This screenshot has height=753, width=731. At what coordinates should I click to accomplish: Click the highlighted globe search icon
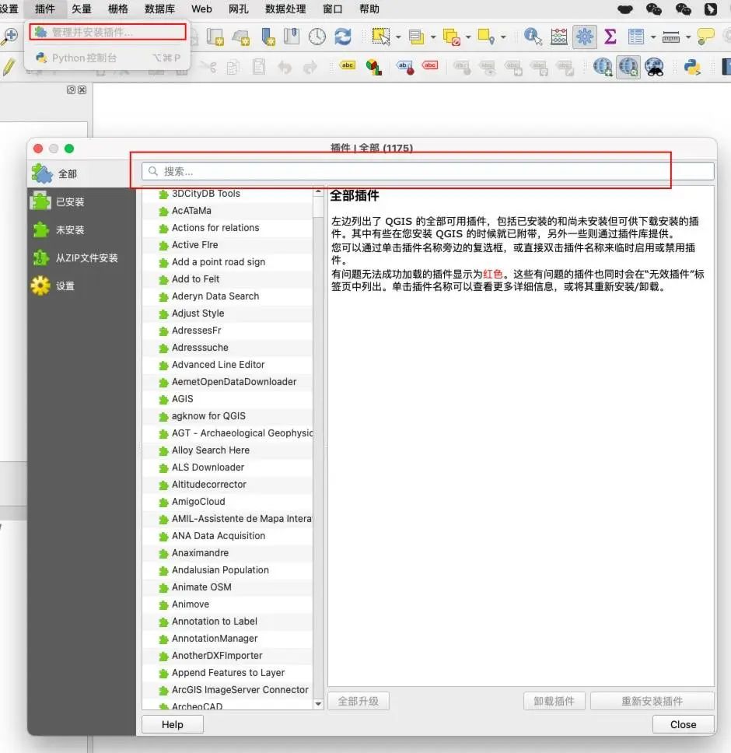coord(628,67)
